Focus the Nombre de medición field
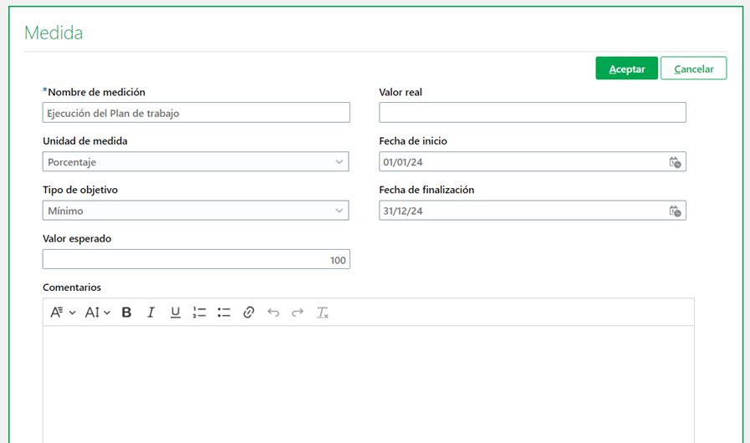The width and height of the screenshot is (750, 443). click(196, 113)
